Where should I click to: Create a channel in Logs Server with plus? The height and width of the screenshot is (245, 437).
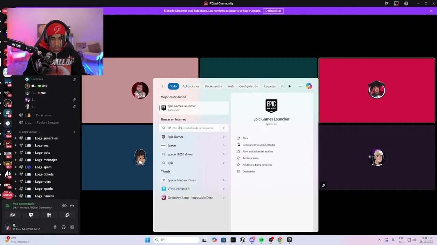coord(74,132)
